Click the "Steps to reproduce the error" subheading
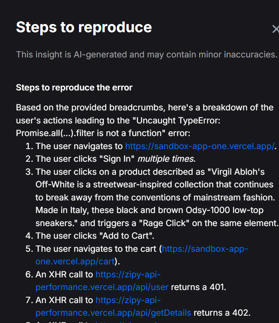Image resolution: width=279 pixels, height=323 pixels. (x=74, y=88)
